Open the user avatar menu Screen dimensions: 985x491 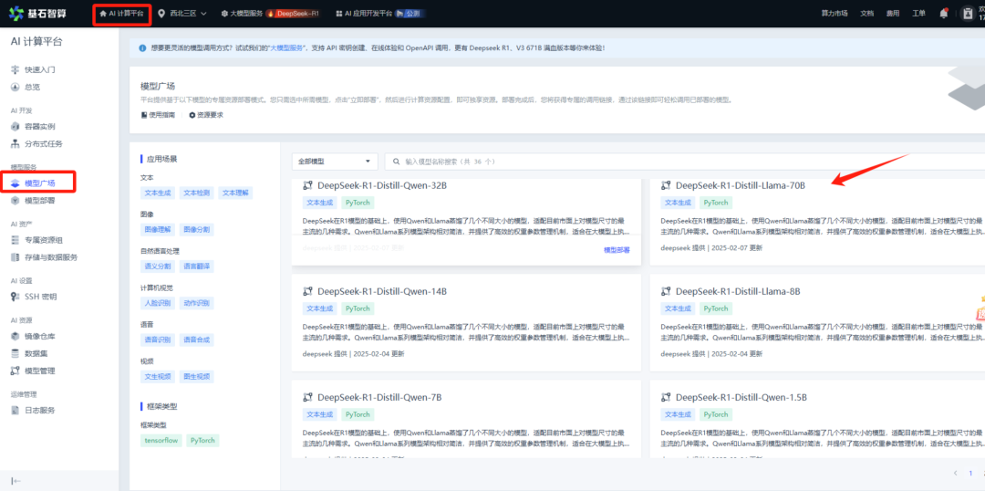tap(968, 13)
